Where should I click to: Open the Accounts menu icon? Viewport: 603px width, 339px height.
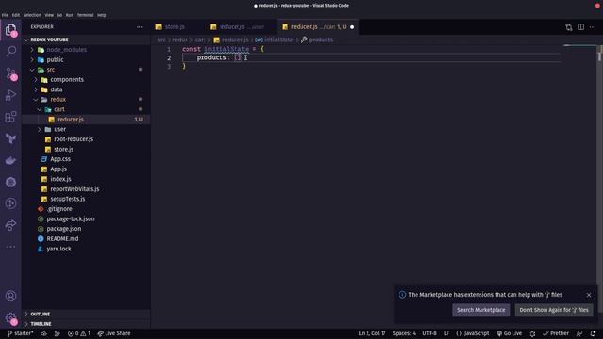click(x=10, y=296)
